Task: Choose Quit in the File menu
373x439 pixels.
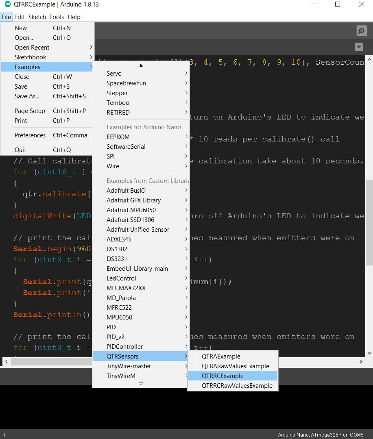Action: pyautogui.click(x=47, y=150)
